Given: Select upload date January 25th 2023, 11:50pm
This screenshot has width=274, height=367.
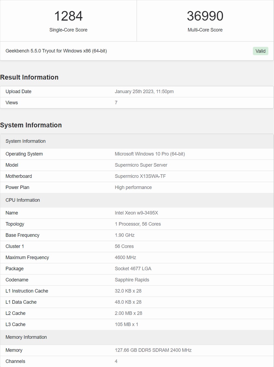Looking at the screenshot, I should pyautogui.click(x=144, y=92).
